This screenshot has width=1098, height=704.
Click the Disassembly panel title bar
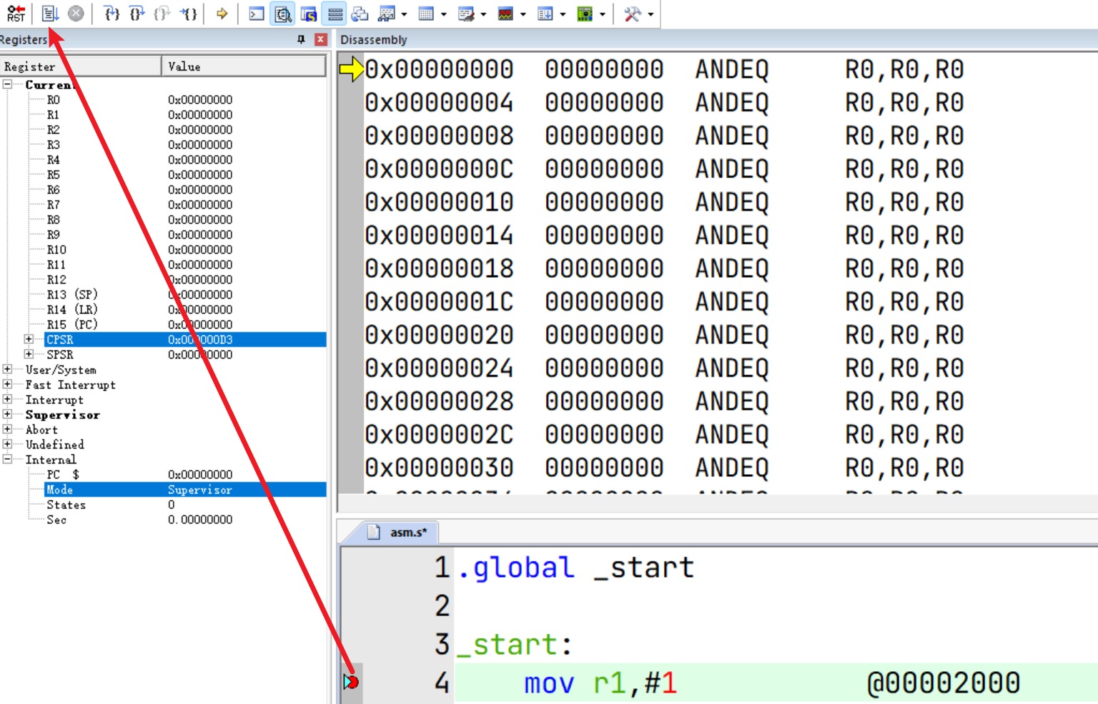[717, 39]
